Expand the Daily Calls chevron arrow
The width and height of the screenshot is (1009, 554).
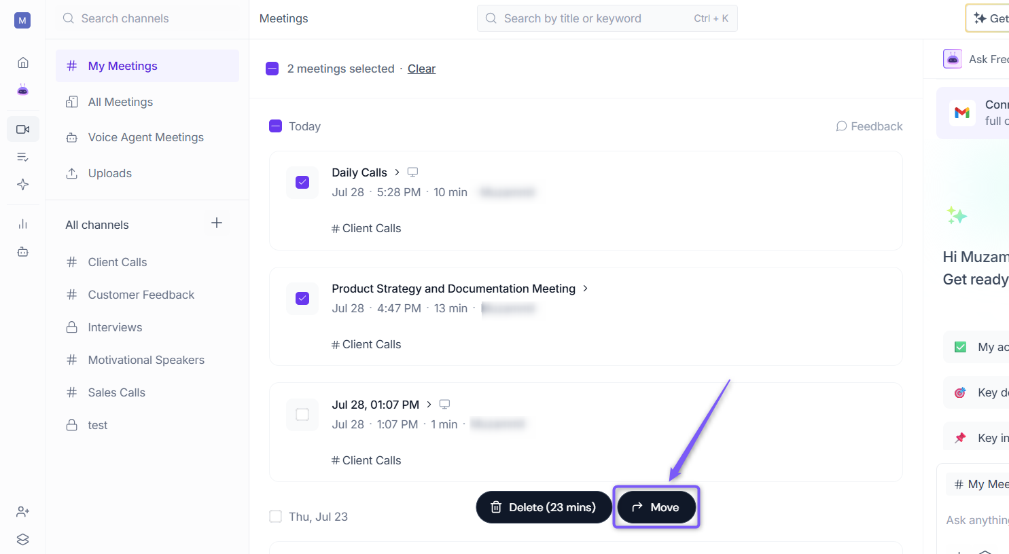pos(397,172)
